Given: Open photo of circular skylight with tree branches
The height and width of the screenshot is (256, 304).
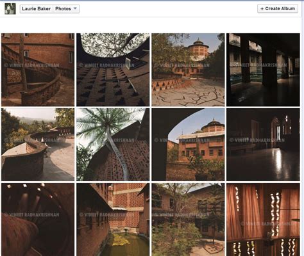Looking at the screenshot, I should [113, 70].
